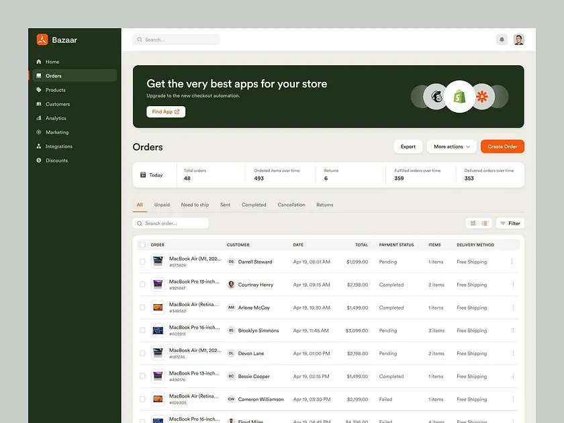This screenshot has height=423, width=564.
Task: Open the Filter options
Action: pos(510,224)
